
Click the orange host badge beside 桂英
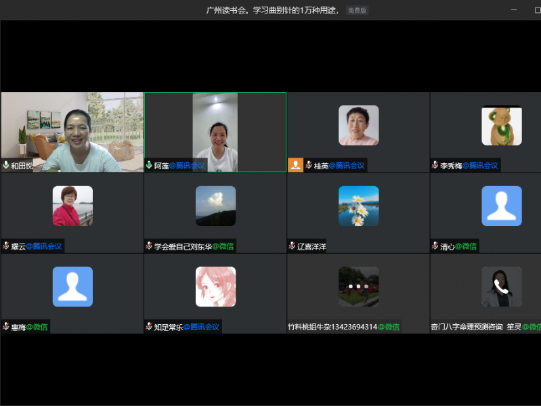click(295, 165)
